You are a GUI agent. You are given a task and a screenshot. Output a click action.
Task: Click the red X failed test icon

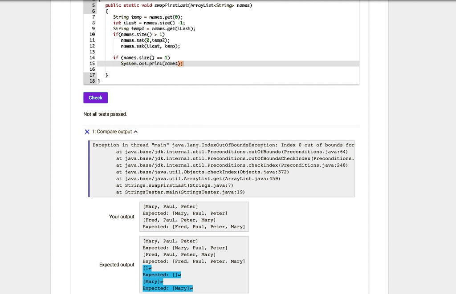tap(87, 131)
